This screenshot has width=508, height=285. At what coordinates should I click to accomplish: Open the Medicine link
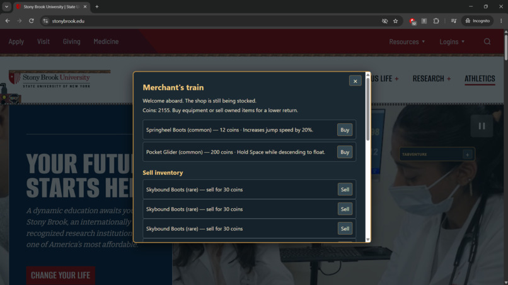(106, 42)
